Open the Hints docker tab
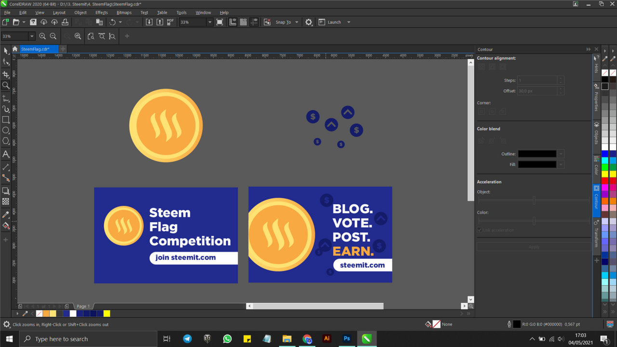The image size is (617, 347). (x=596, y=65)
